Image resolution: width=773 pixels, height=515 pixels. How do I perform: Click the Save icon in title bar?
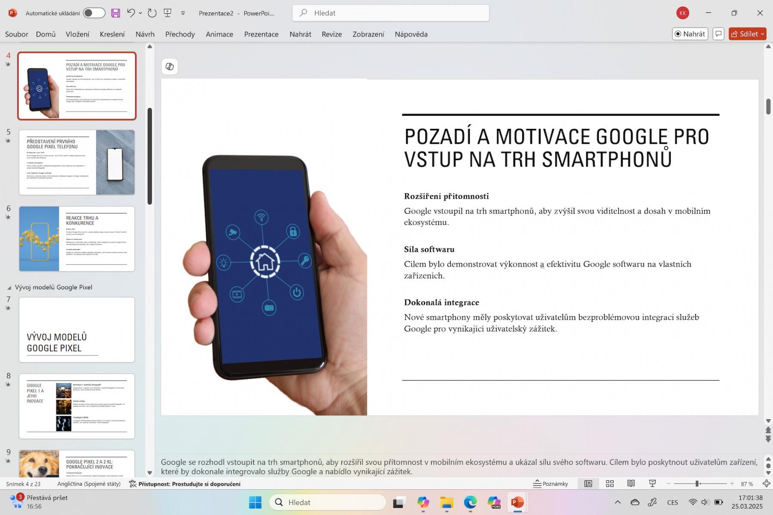click(x=116, y=13)
